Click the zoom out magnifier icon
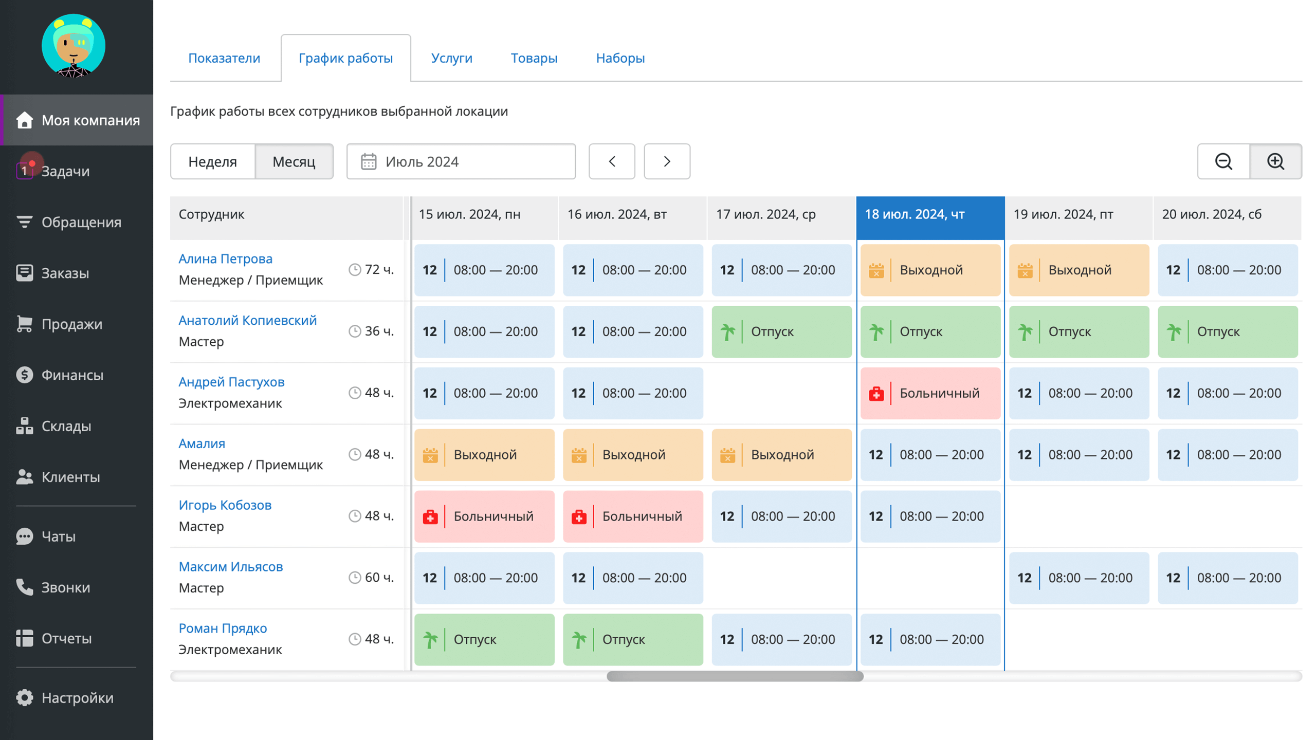This screenshot has height=740, width=1316. tap(1223, 161)
